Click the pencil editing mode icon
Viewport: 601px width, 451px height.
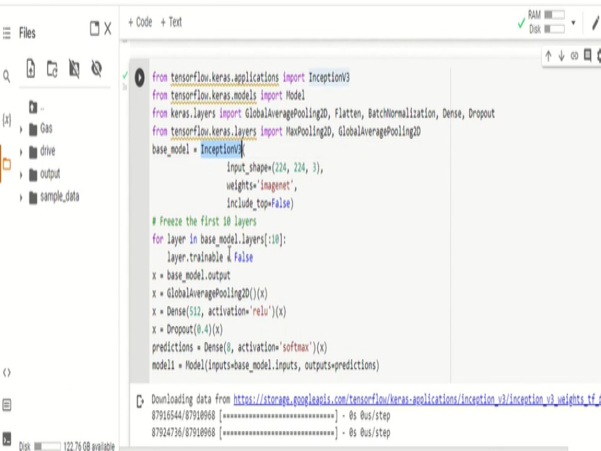point(595,23)
